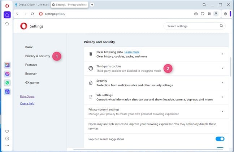This screenshot has width=234, height=152.
Task: Click the magnifier in Search settings
Action: click(x=221, y=26)
